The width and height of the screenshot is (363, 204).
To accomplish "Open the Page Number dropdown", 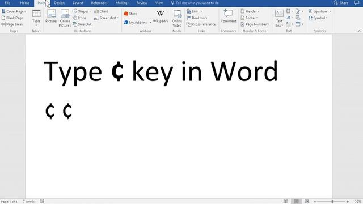I will click(255, 24).
